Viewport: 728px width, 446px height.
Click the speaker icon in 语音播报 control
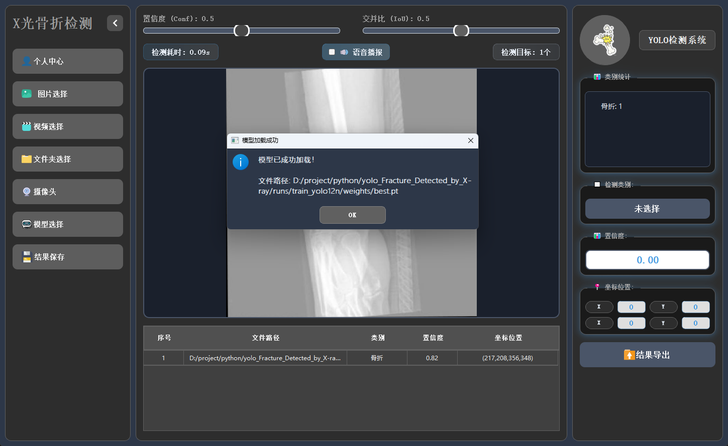(343, 52)
